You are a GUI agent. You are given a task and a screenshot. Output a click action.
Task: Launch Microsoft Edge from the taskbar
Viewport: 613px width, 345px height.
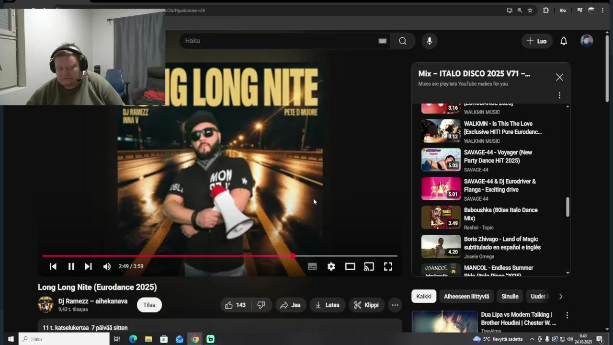(133, 339)
